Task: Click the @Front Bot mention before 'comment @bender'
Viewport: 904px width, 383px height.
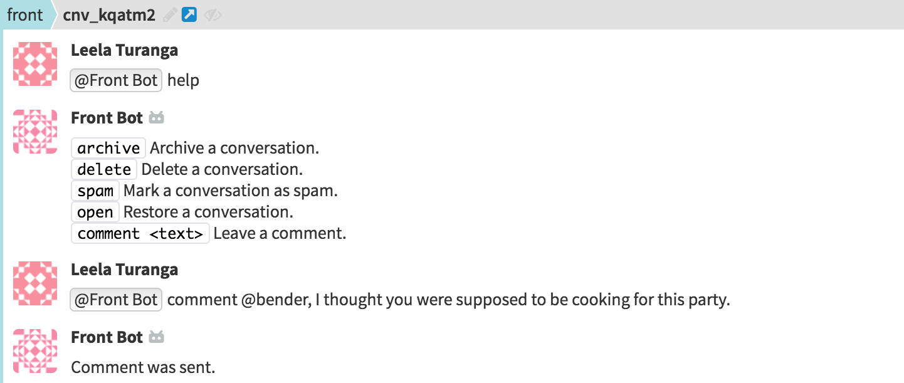Action: [117, 300]
